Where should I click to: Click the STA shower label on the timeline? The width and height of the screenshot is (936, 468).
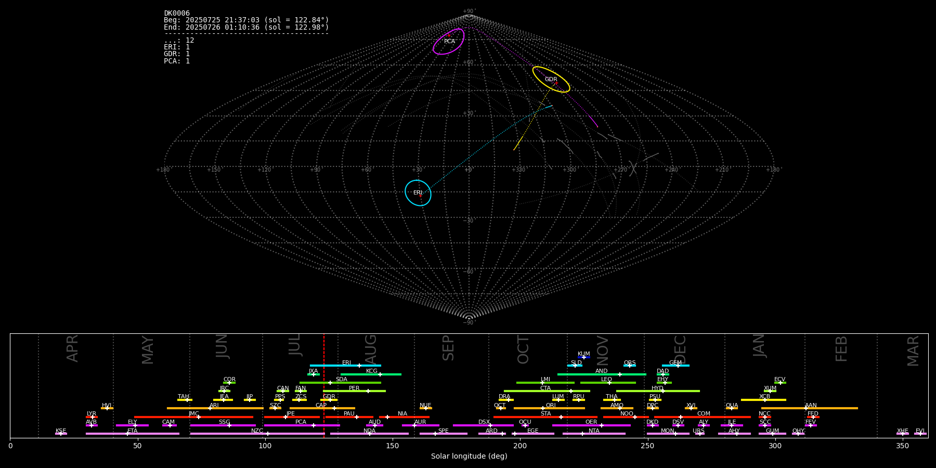[x=545, y=414]
